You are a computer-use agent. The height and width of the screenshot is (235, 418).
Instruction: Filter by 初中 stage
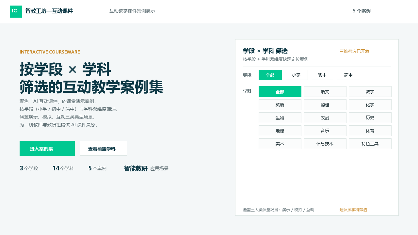(322, 75)
